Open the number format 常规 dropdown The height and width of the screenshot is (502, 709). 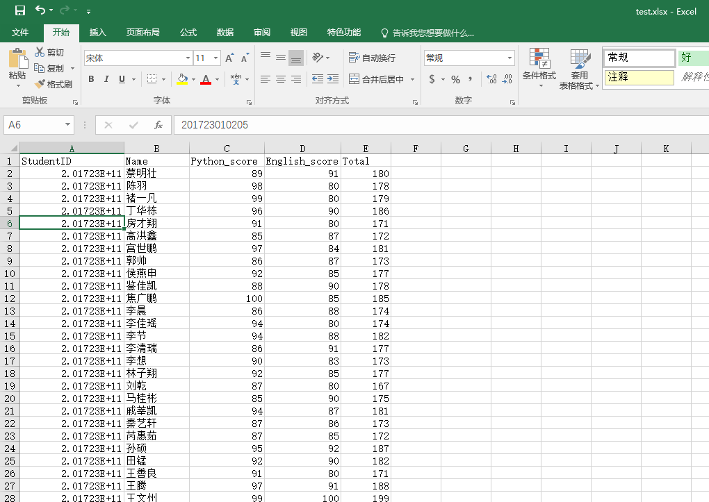point(510,58)
